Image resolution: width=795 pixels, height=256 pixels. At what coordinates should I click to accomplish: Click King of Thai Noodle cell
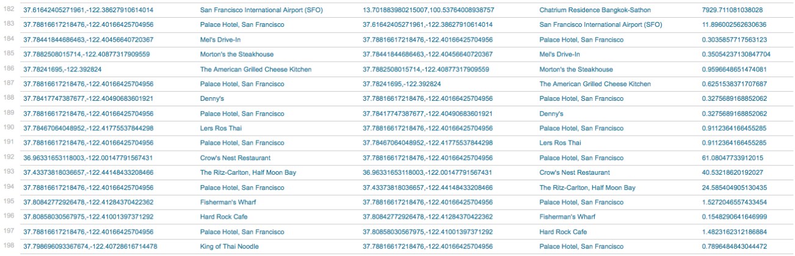coord(229,246)
